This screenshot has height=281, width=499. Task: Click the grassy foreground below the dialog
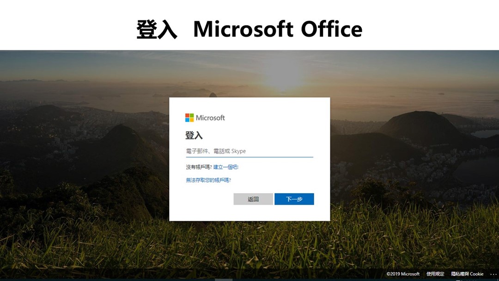coord(249,245)
